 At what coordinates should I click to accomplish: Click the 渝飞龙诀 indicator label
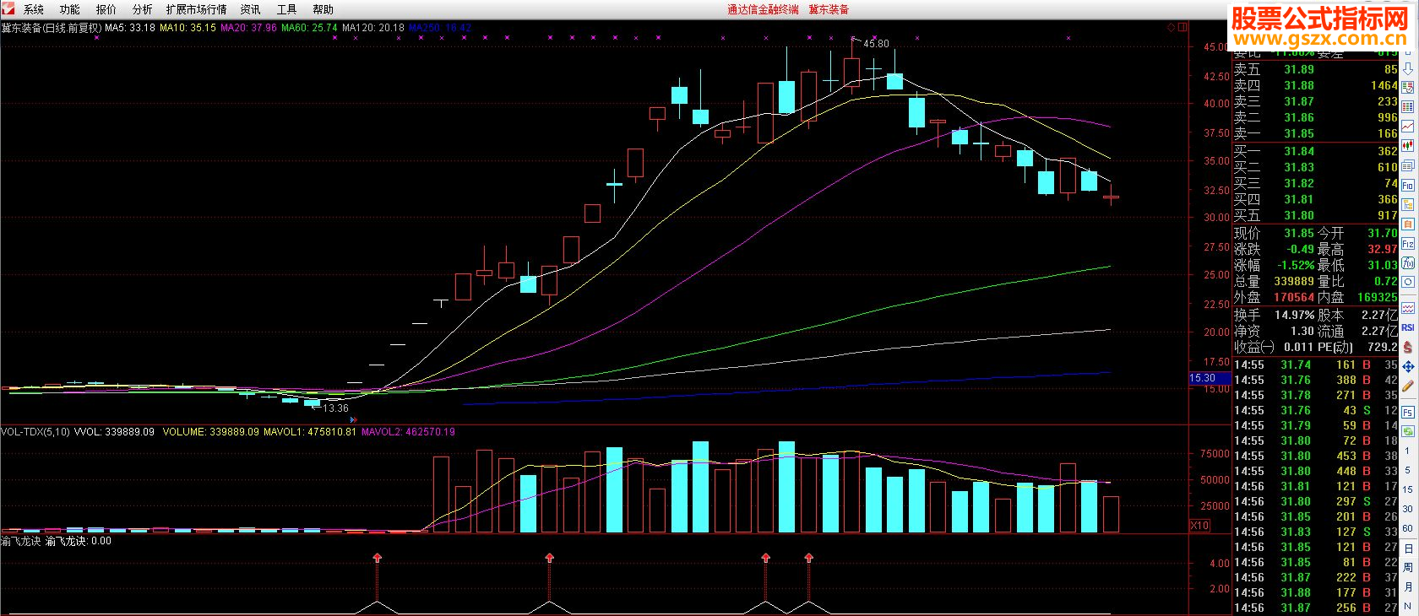pyautogui.click(x=21, y=541)
